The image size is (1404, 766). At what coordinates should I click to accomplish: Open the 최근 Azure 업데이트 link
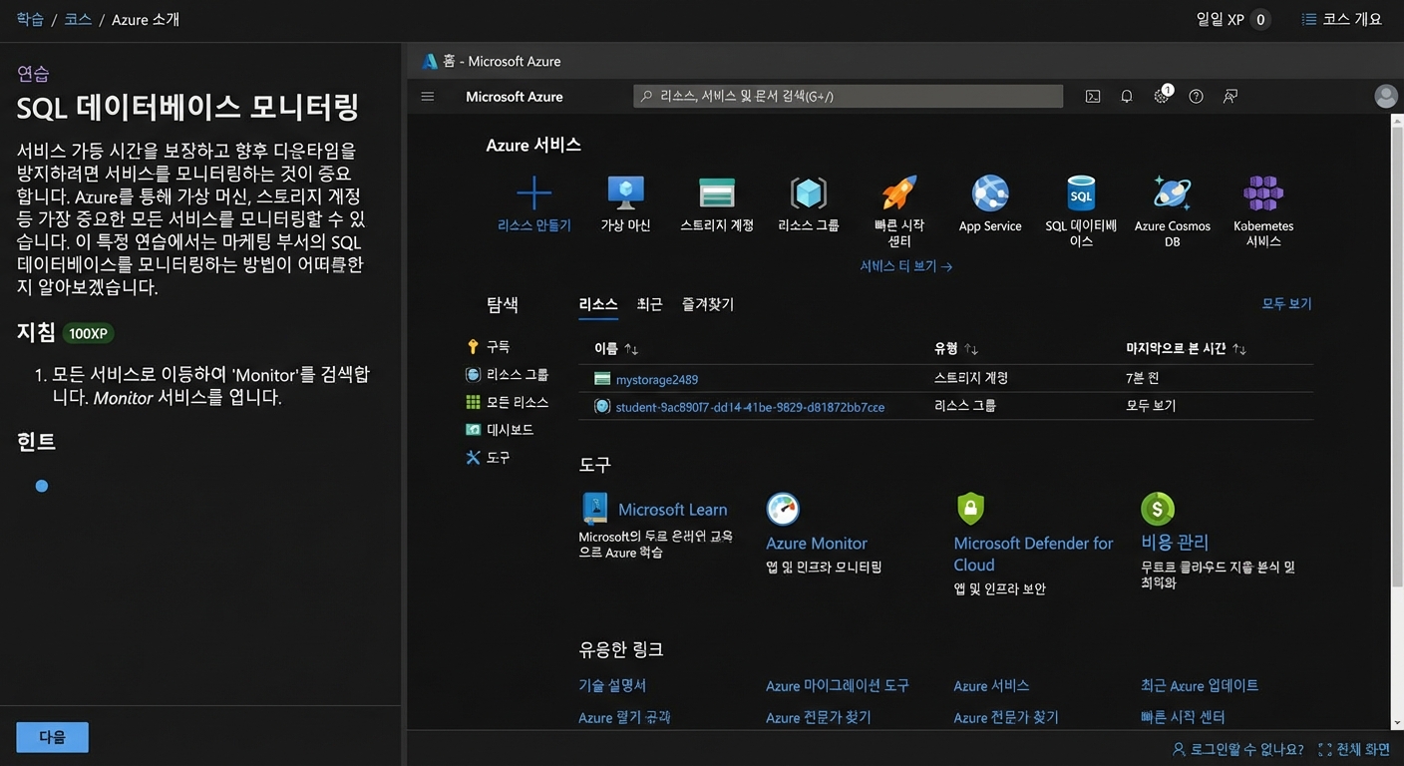[x=1200, y=685]
